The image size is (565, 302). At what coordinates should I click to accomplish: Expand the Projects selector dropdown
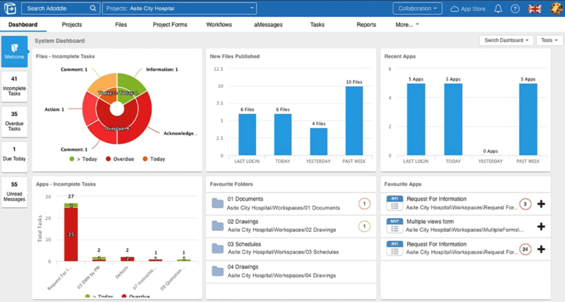tap(179, 8)
